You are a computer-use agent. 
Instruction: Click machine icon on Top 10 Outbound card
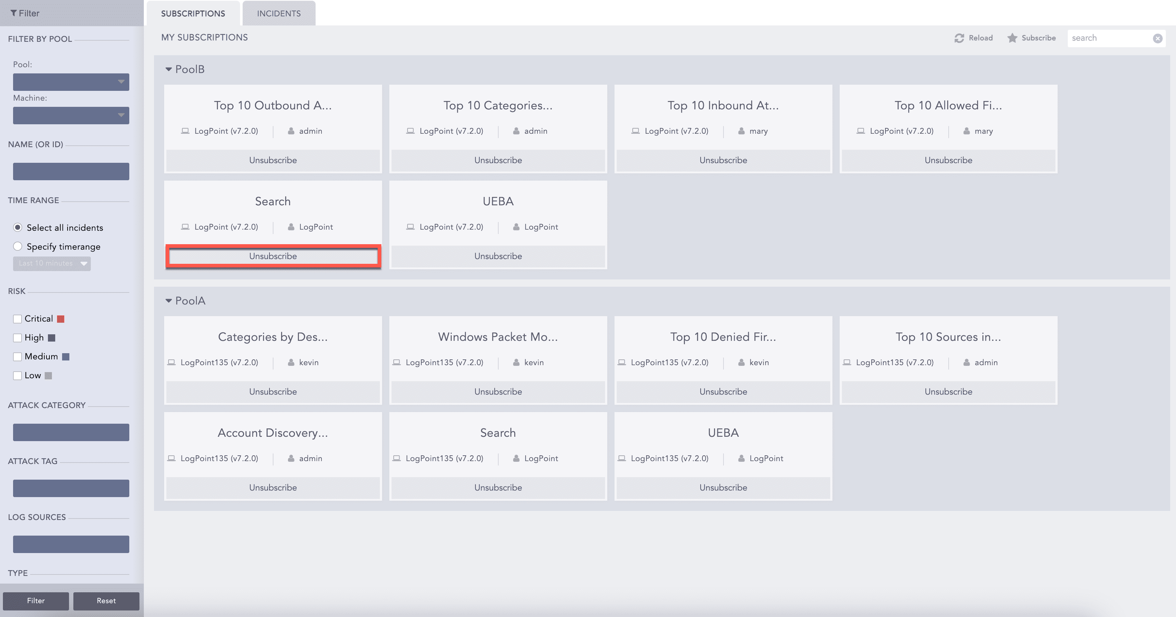point(185,131)
